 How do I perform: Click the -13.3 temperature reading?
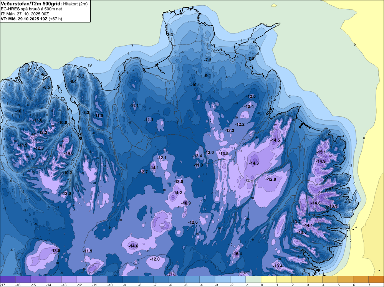(x=302, y=232)
